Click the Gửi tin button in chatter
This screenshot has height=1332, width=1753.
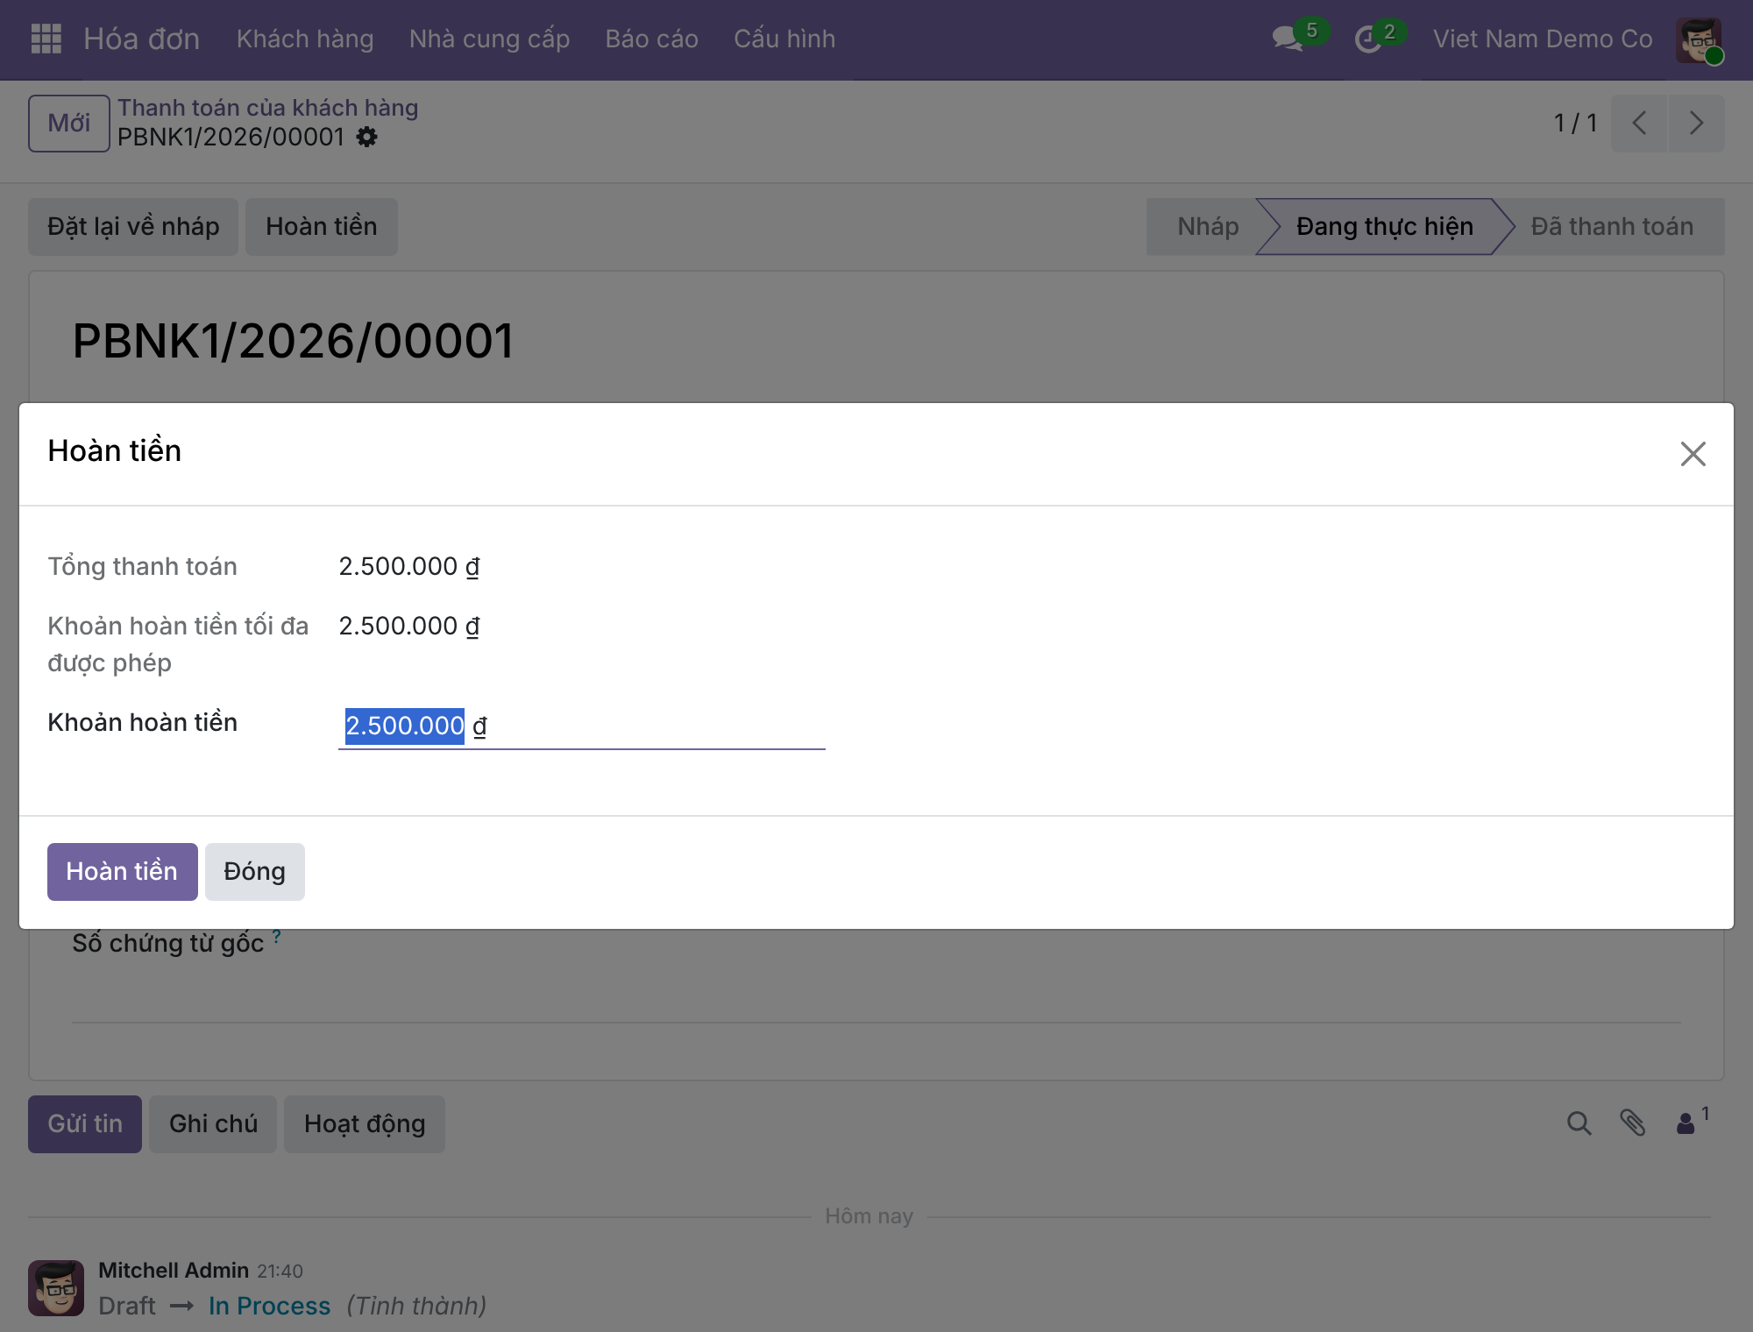pyautogui.click(x=84, y=1123)
